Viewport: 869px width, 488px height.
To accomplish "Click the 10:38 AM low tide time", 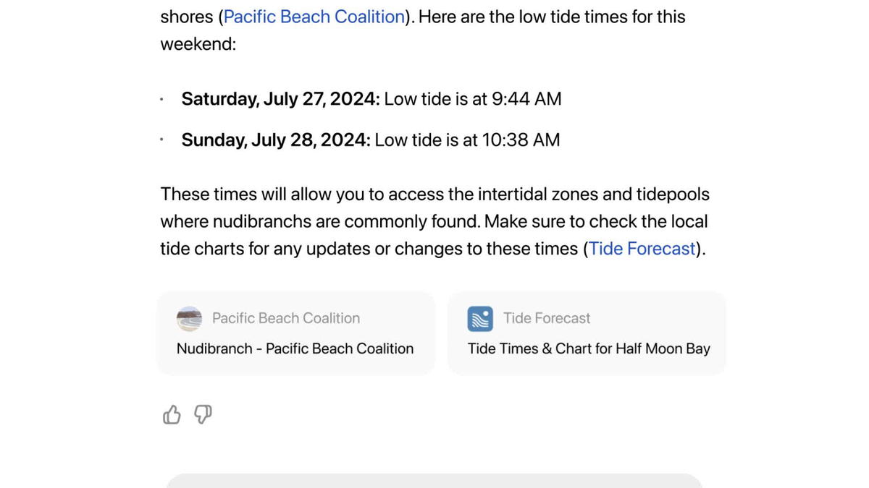I will click(521, 140).
